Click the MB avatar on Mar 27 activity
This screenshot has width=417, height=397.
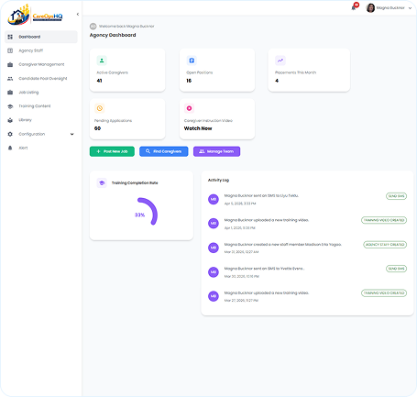(214, 296)
